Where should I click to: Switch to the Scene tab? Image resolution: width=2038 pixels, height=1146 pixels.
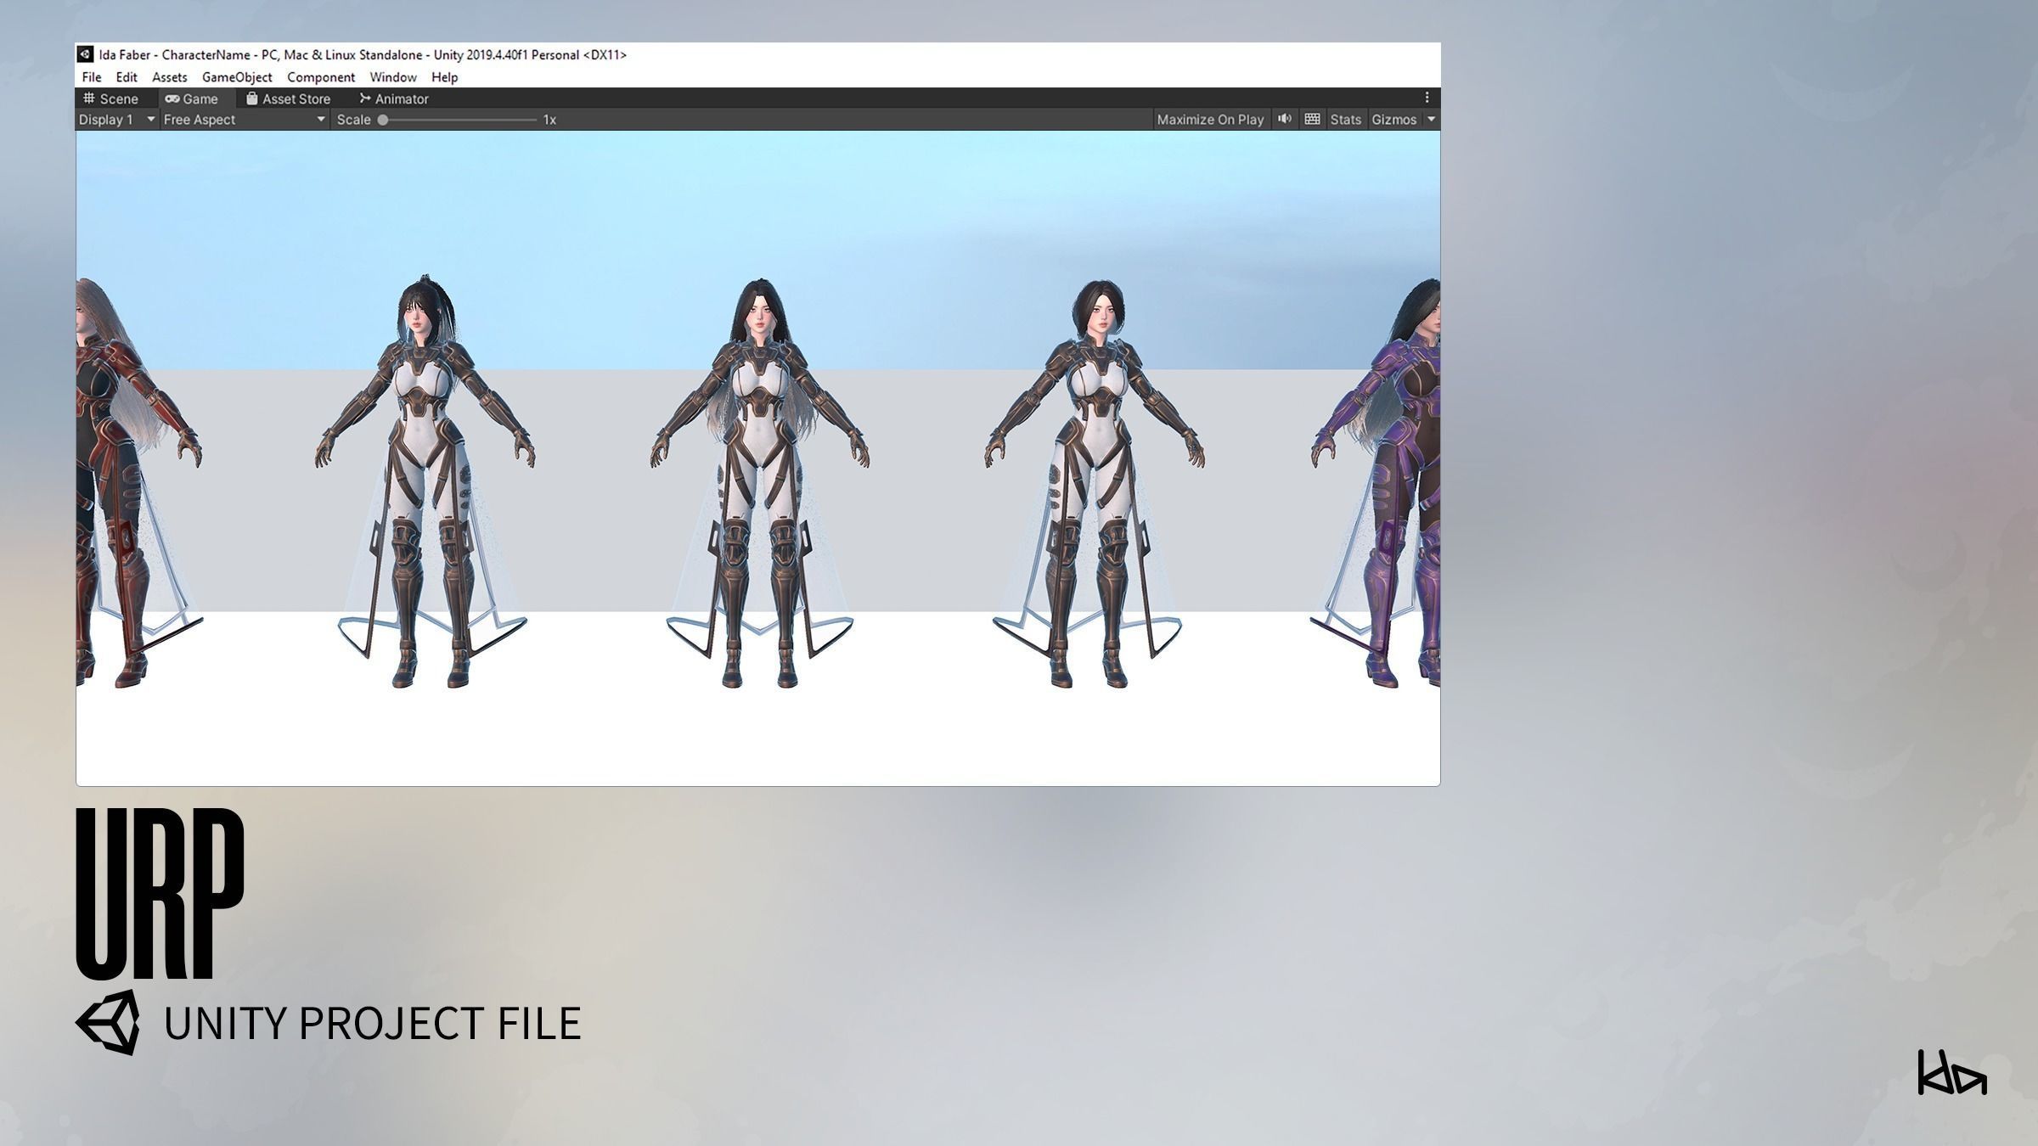(x=110, y=98)
